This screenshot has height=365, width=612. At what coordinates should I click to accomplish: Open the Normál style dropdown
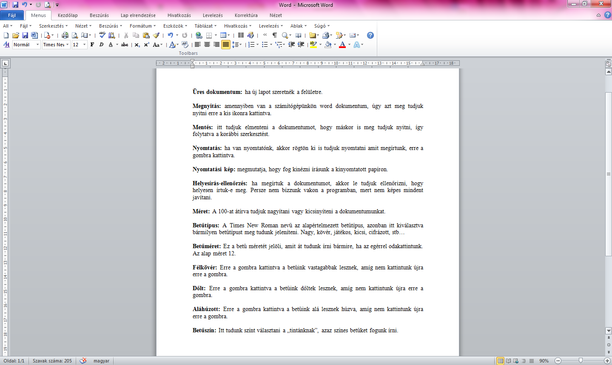(x=37, y=45)
